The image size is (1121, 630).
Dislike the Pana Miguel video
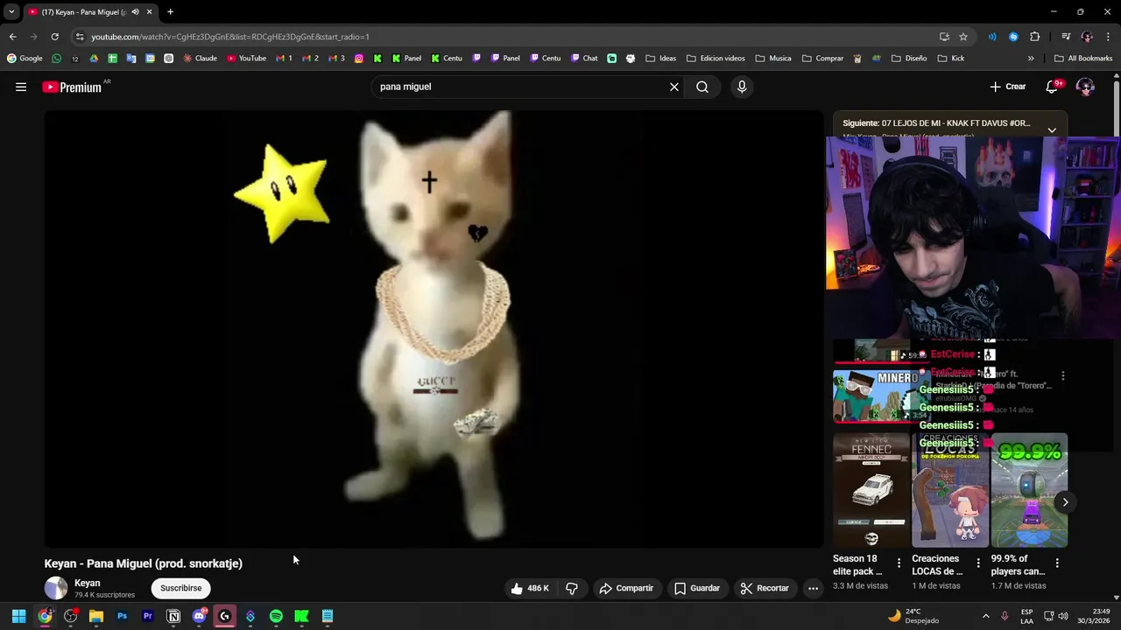(x=572, y=588)
